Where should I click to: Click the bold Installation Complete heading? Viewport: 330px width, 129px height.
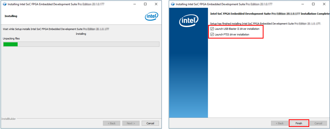click(270, 13)
